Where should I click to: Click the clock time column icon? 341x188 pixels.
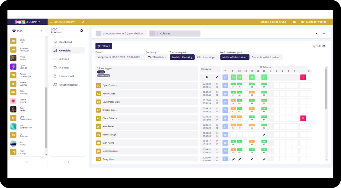coord(207,77)
